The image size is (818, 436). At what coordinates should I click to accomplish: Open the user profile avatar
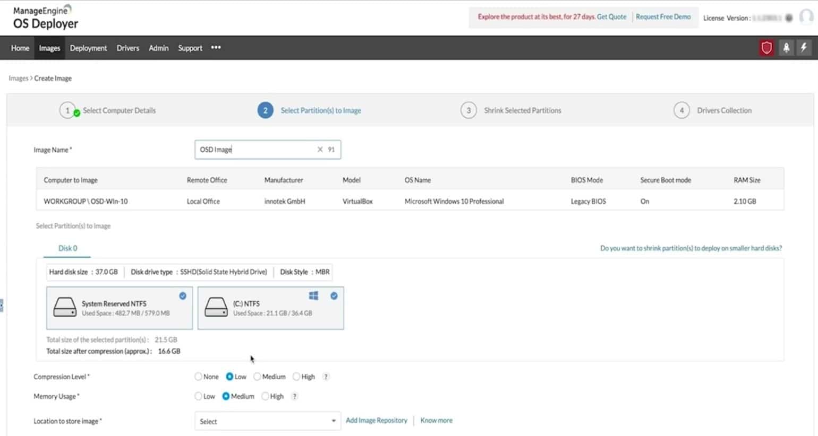tap(806, 17)
